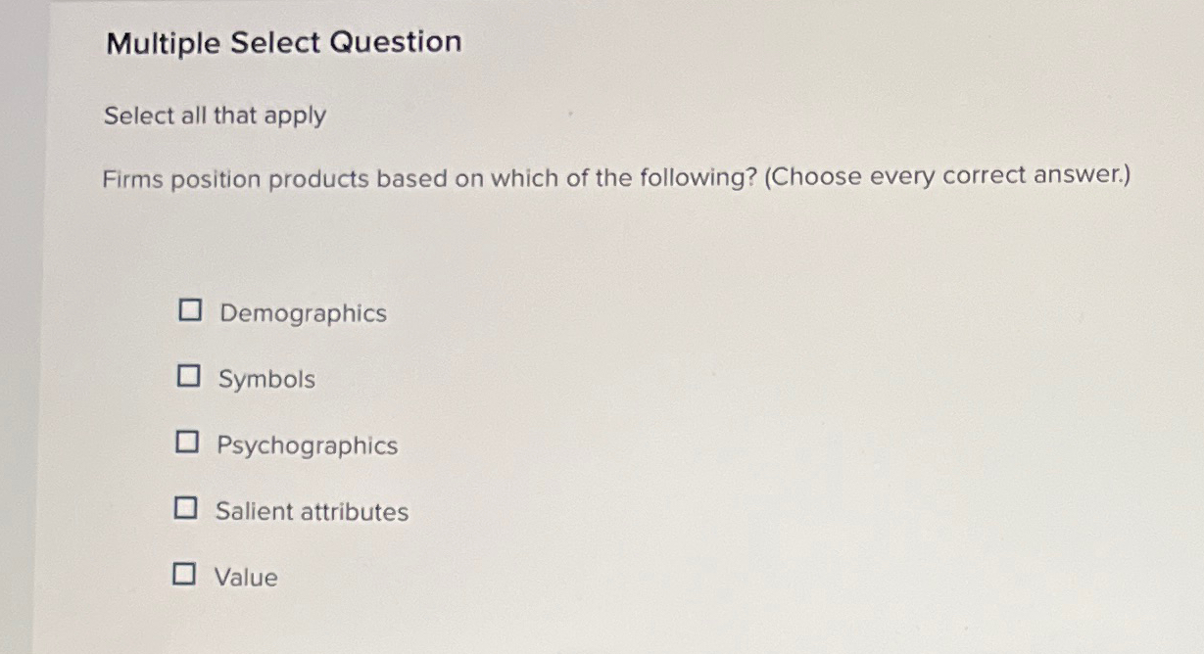Click the Psychographics label text
The height and width of the screenshot is (654, 1204).
tap(308, 445)
